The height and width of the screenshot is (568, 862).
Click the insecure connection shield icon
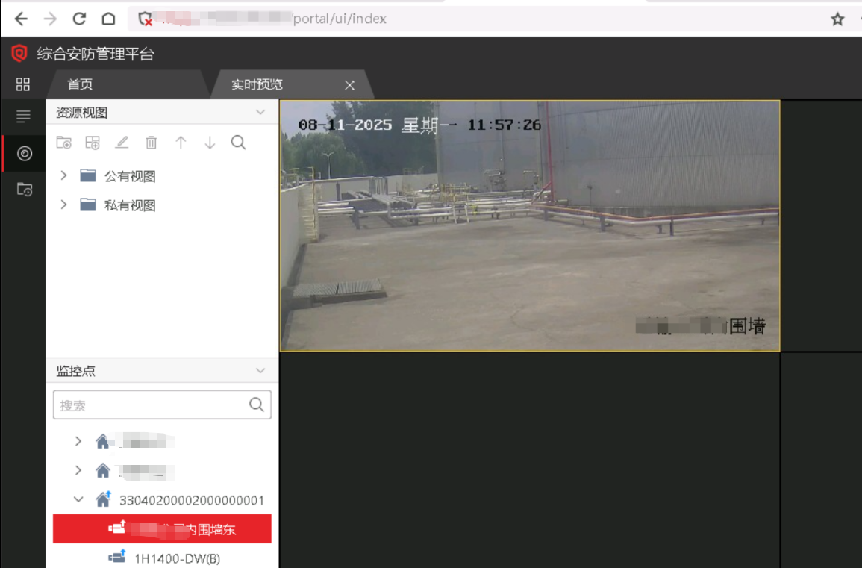point(145,19)
